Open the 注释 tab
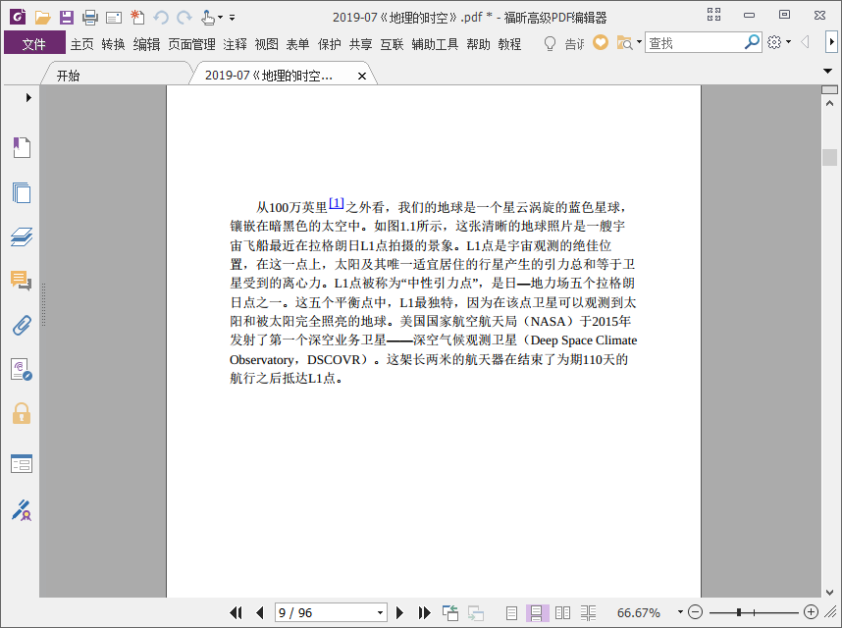This screenshot has height=628, width=842. pyautogui.click(x=236, y=44)
